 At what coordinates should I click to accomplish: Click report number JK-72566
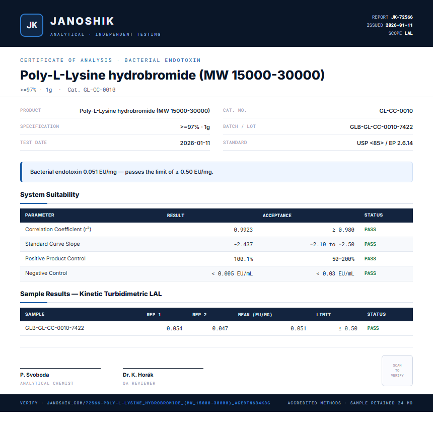(402, 17)
